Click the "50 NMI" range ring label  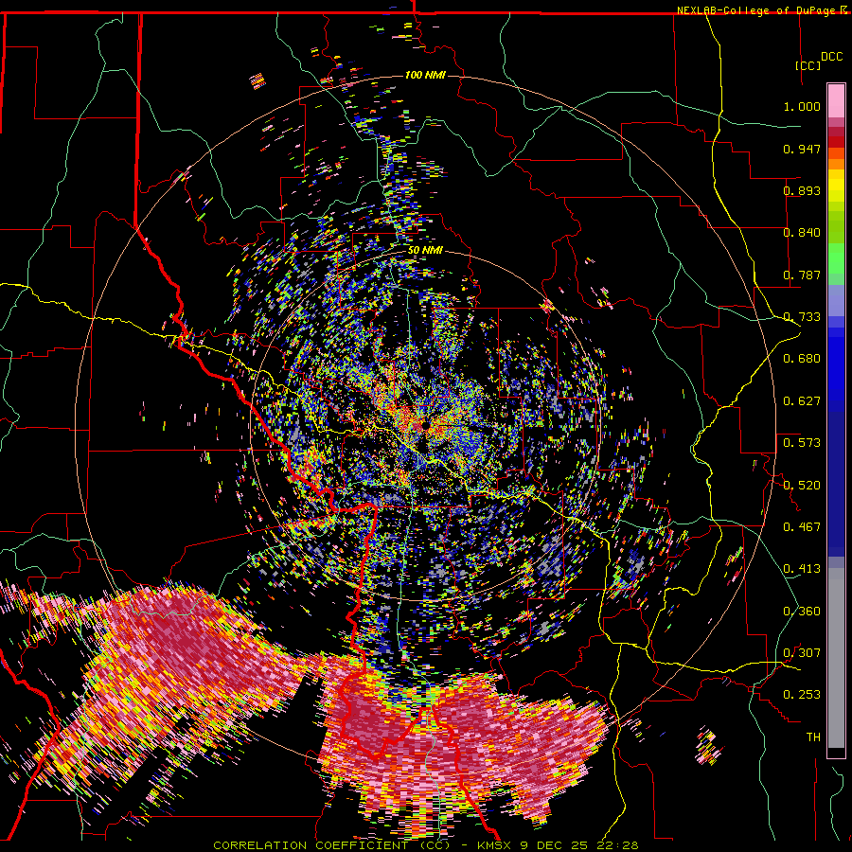point(425,250)
